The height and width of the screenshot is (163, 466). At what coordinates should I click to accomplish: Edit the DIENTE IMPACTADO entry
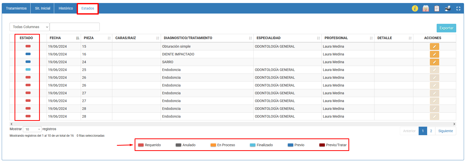click(x=434, y=54)
